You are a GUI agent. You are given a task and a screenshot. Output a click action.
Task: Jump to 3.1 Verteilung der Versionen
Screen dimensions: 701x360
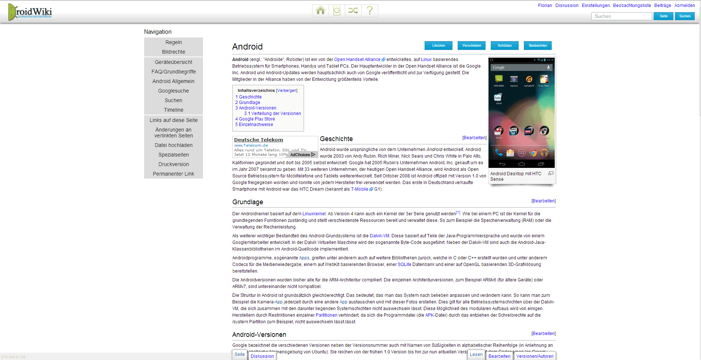tap(272, 114)
